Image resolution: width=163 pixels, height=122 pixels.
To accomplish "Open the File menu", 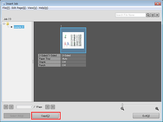I will pyautogui.click(x=6, y=8).
